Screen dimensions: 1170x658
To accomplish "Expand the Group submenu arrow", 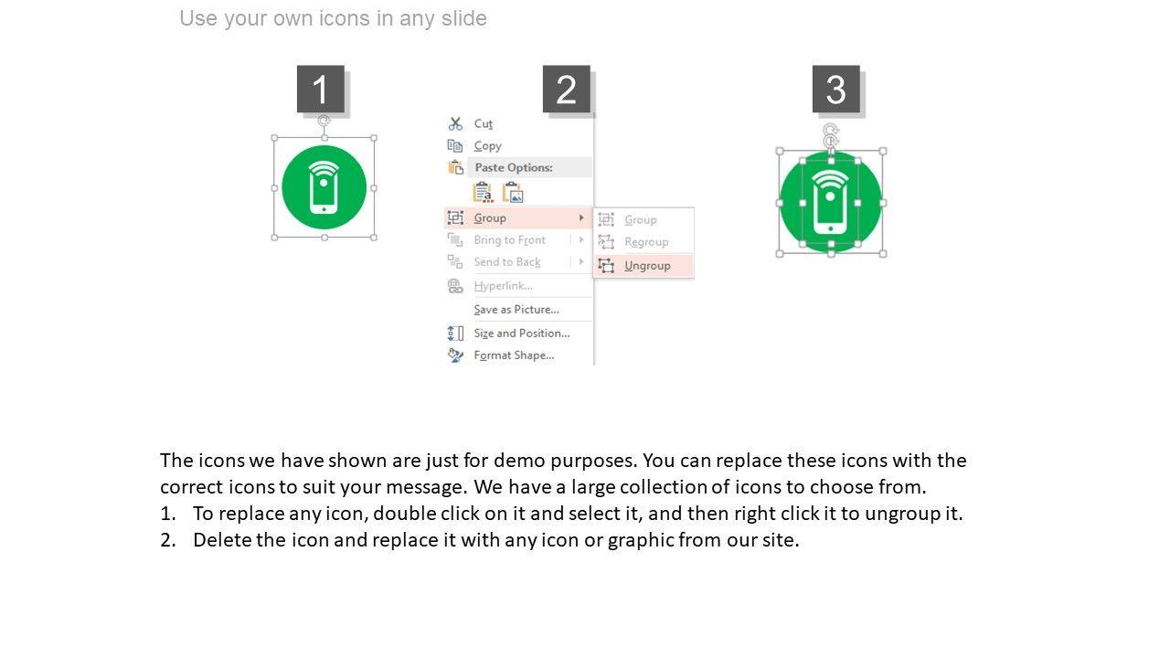I will click(581, 218).
